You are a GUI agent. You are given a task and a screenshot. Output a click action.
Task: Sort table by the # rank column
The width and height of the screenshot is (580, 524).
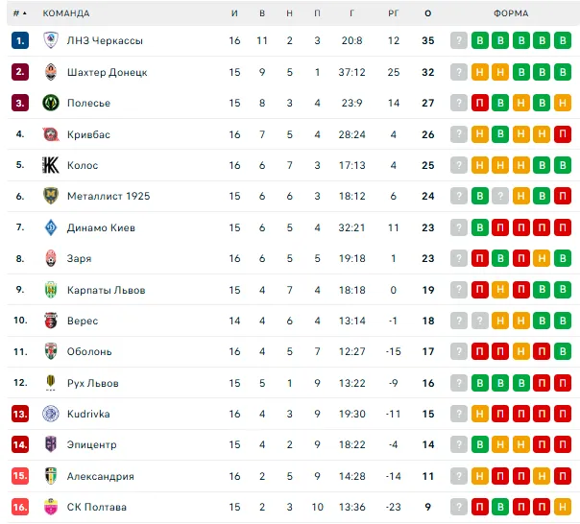(19, 13)
